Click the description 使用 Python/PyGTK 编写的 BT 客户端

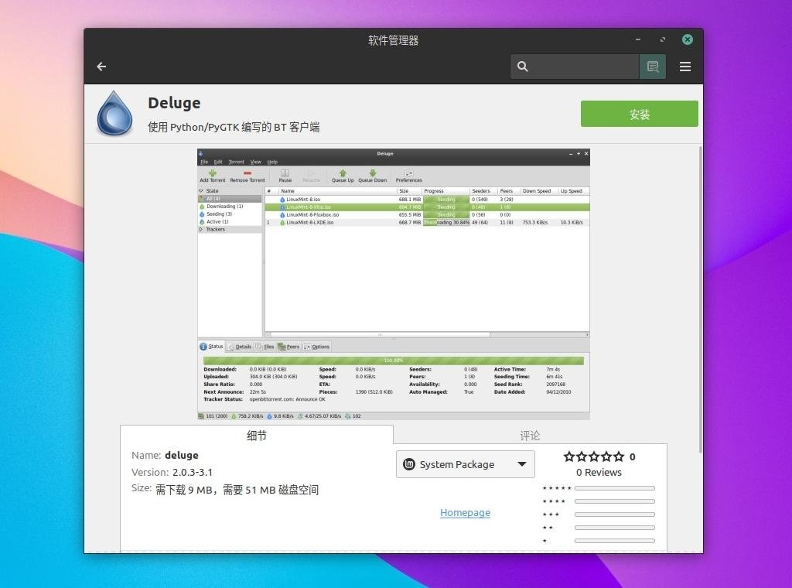coord(234,127)
